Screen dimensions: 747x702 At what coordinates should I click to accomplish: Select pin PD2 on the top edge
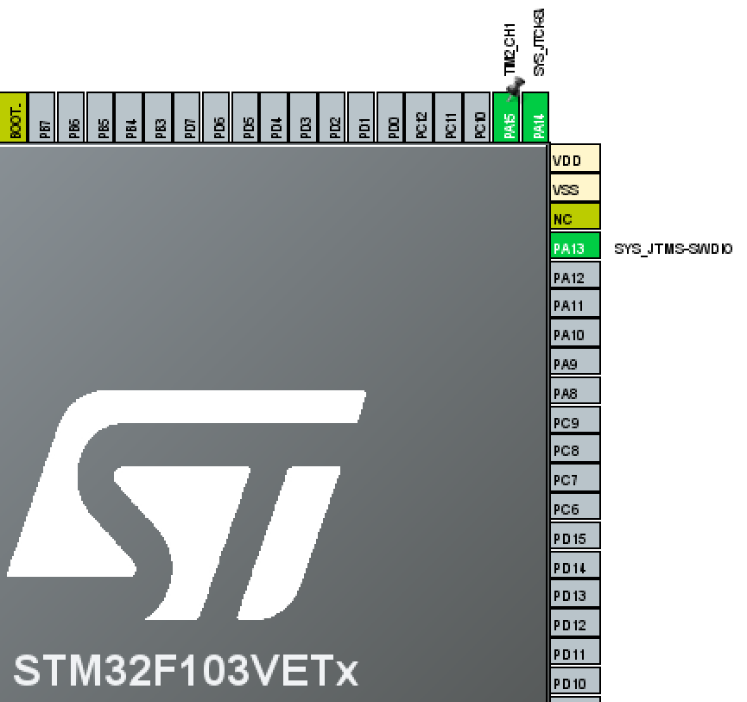(332, 117)
